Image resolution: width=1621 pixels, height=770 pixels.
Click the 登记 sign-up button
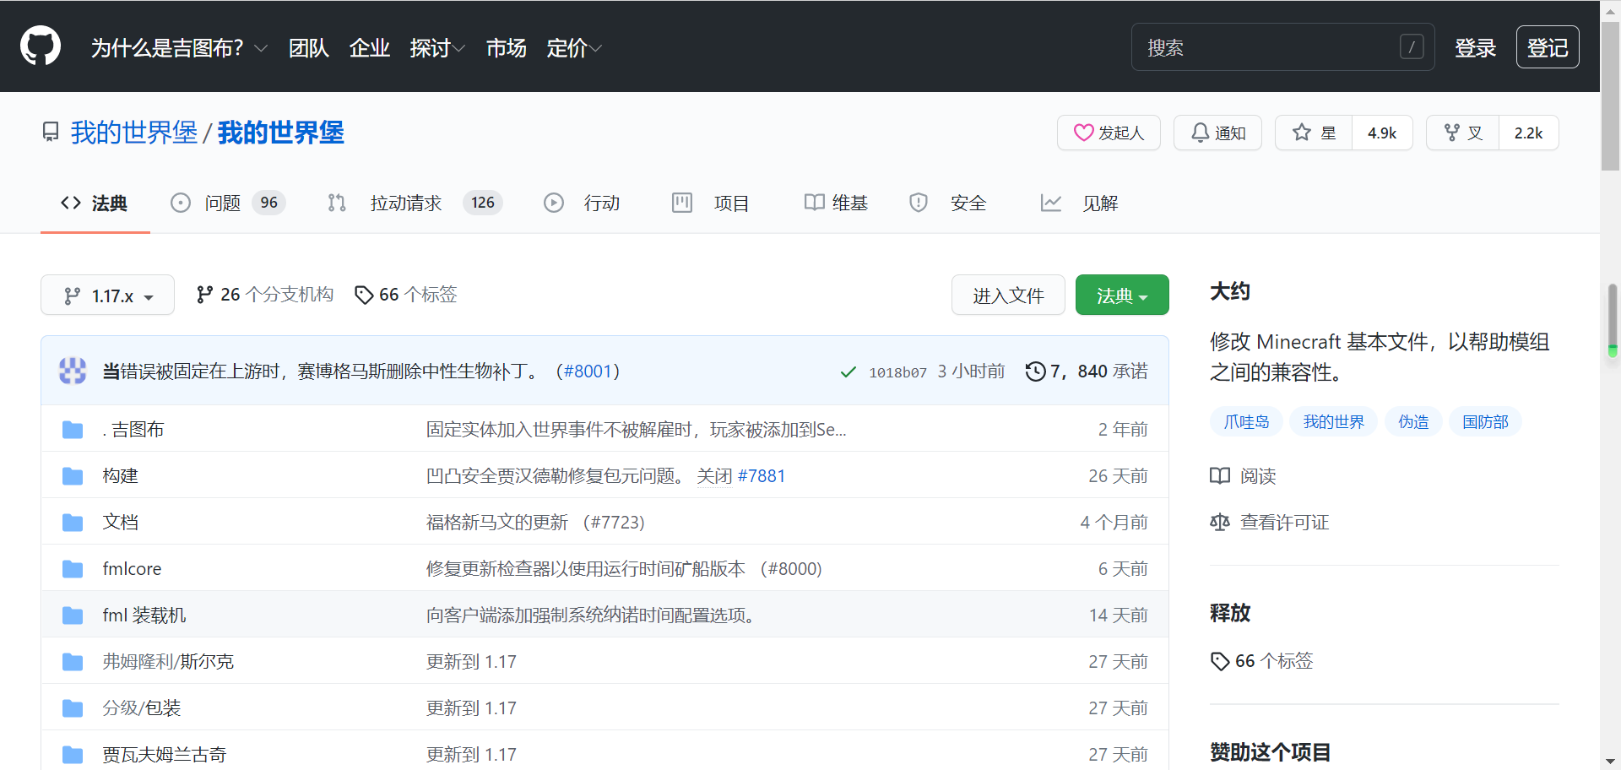1548,47
